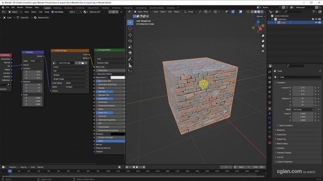Open Color Space sRGB dropdown in image node

(x=76, y=83)
